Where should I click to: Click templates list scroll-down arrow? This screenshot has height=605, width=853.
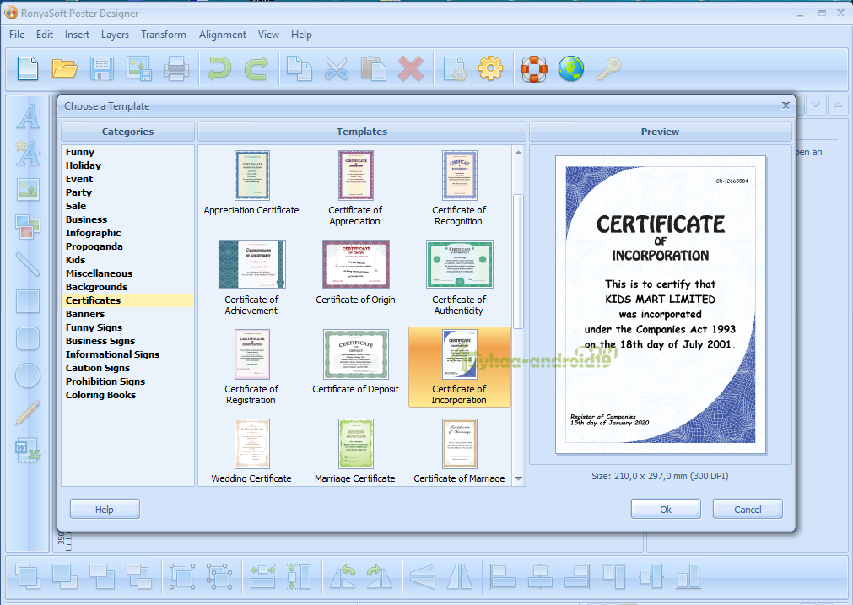(518, 478)
